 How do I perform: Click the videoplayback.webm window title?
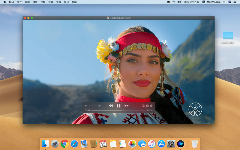tap(120, 18)
